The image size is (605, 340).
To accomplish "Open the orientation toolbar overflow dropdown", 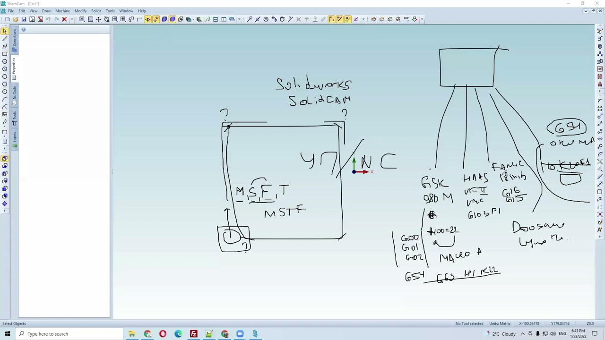I will pyautogui.click(x=422, y=19).
